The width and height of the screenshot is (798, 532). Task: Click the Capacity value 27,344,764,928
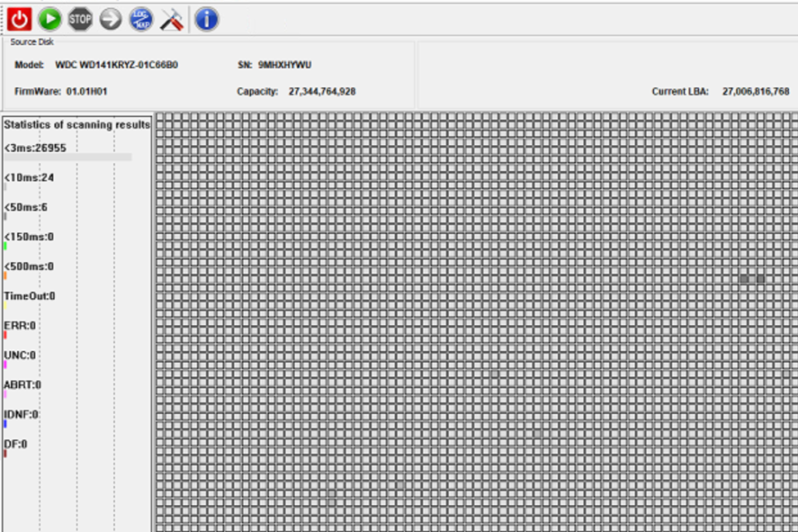coord(322,92)
